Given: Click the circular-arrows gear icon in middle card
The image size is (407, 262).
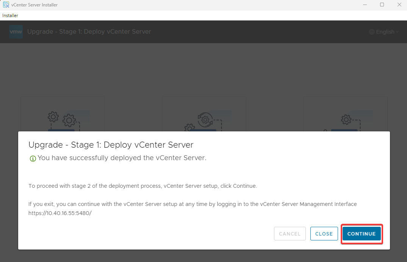Looking at the screenshot, I should point(205,120).
